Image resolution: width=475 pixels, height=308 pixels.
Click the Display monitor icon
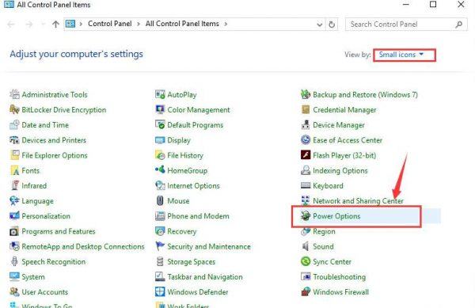pos(160,140)
